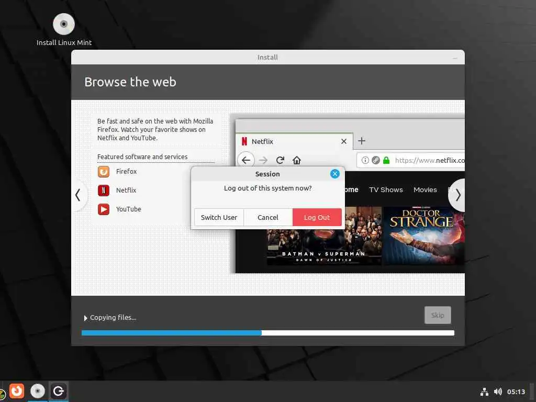Click the Doctor Strange poster thumbnail
Viewport: 536px width, 402px height.
[424, 236]
